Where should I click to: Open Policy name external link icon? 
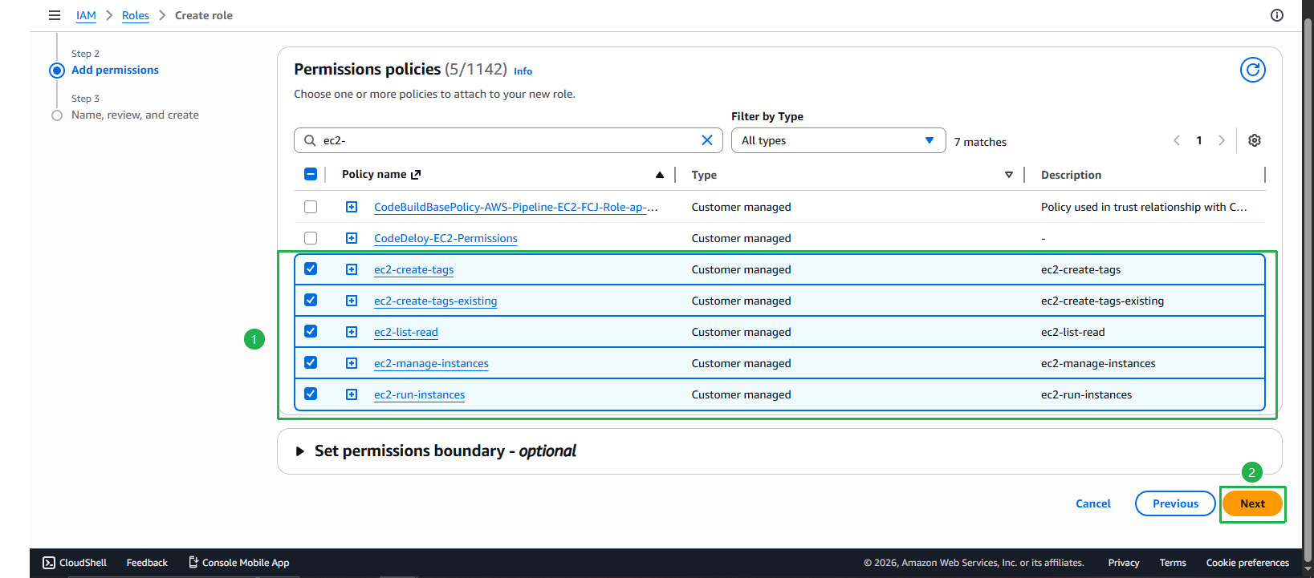(x=416, y=175)
